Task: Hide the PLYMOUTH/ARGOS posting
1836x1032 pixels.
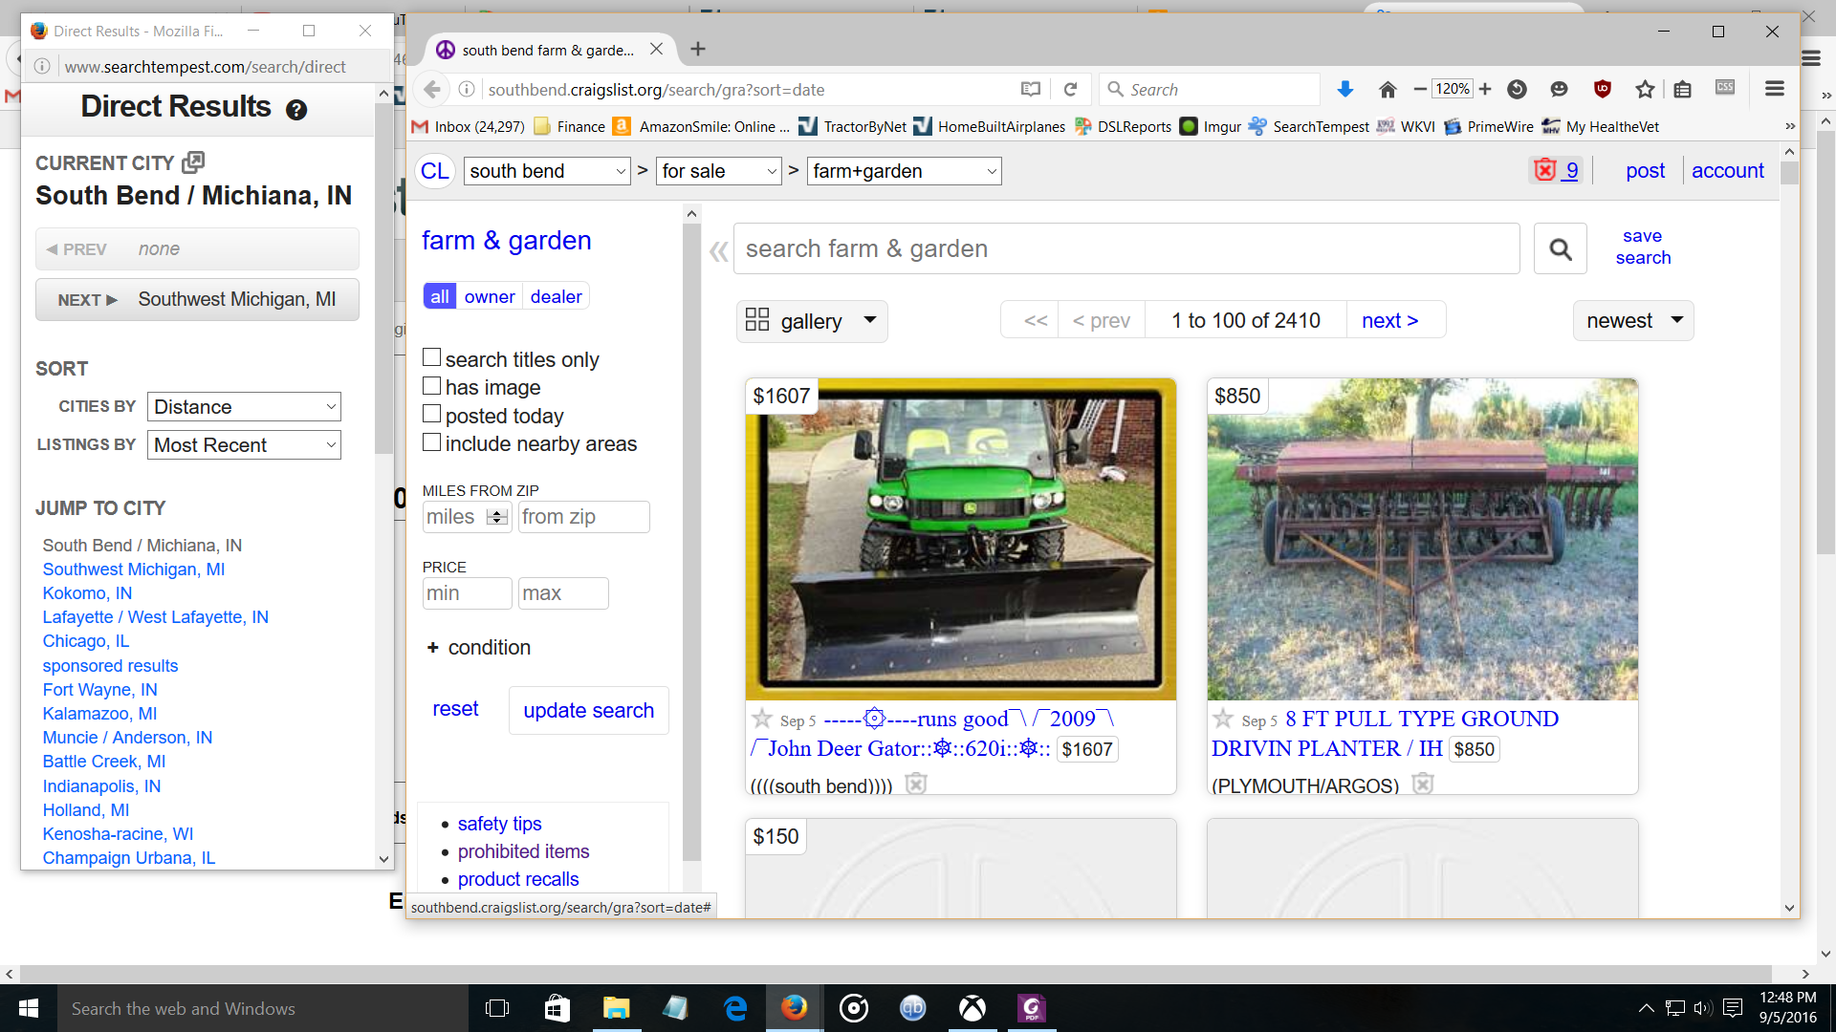Action: tap(1423, 784)
